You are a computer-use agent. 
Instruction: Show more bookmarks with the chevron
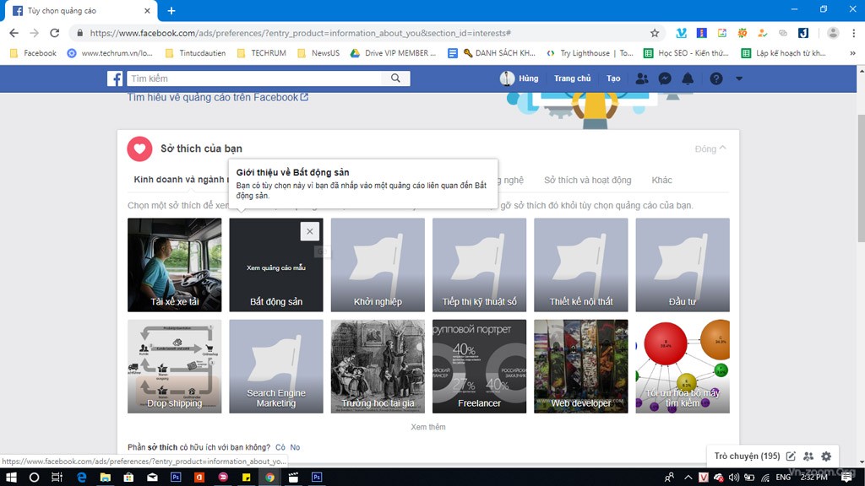click(x=853, y=53)
